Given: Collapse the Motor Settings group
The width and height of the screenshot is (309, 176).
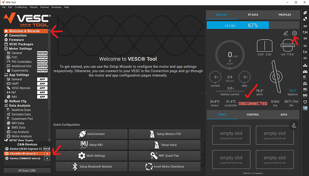Looking at the screenshot, I should point(26,48).
